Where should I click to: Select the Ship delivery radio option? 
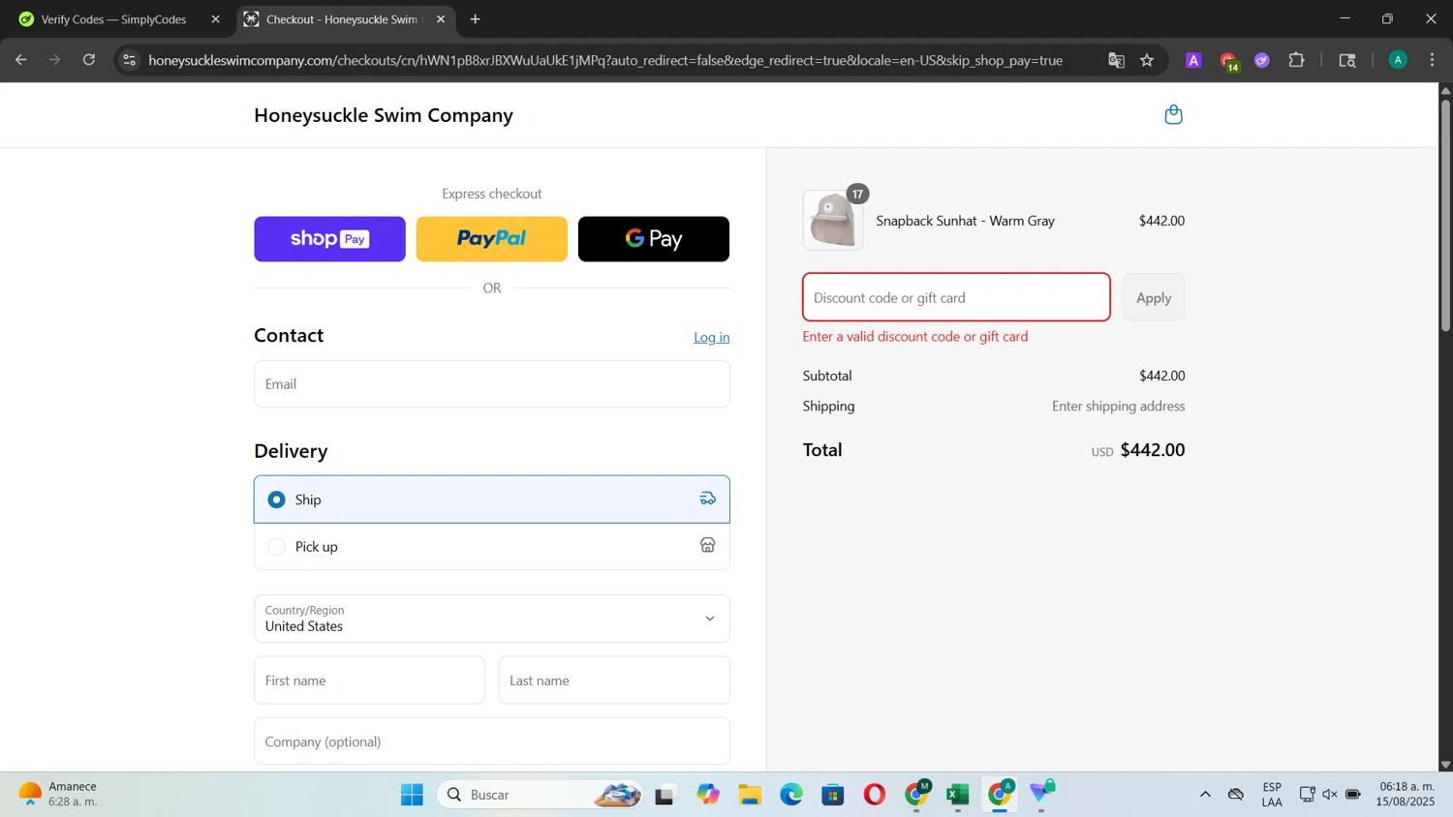(x=277, y=499)
